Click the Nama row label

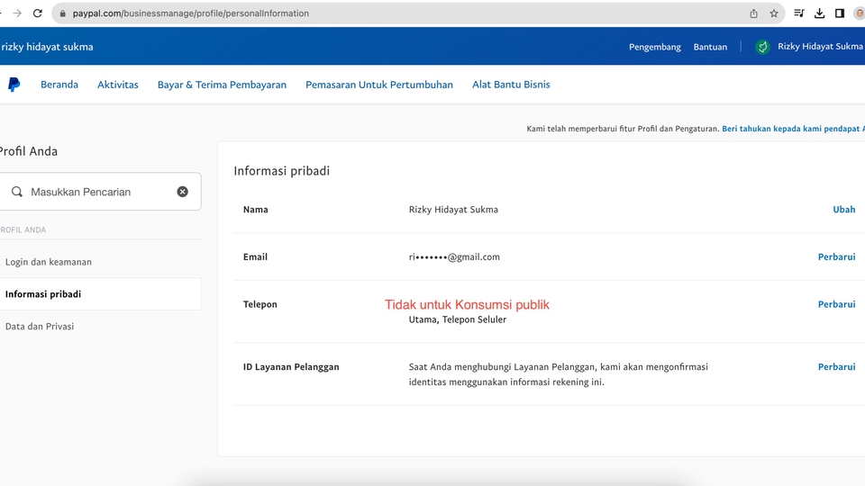tap(256, 210)
